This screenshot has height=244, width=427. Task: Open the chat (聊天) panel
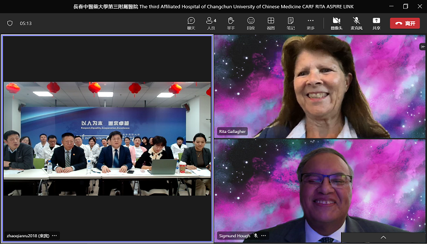click(191, 23)
